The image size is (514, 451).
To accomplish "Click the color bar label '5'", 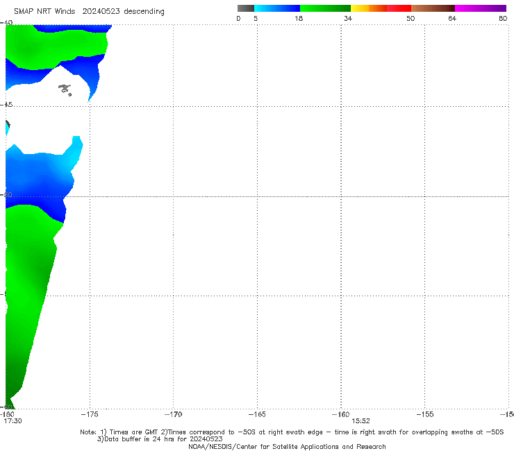I will [x=256, y=18].
